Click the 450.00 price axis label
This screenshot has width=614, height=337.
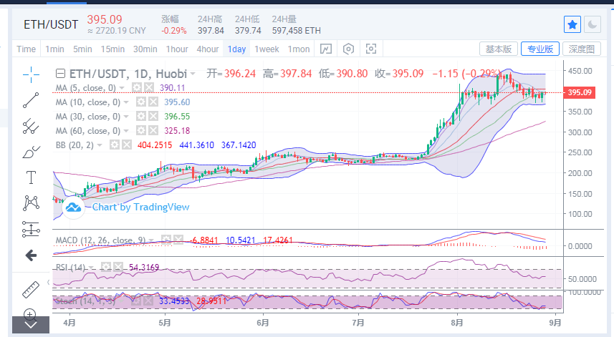[x=580, y=71]
